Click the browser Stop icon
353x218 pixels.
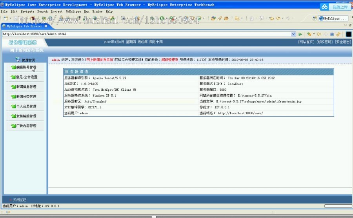[332, 34]
